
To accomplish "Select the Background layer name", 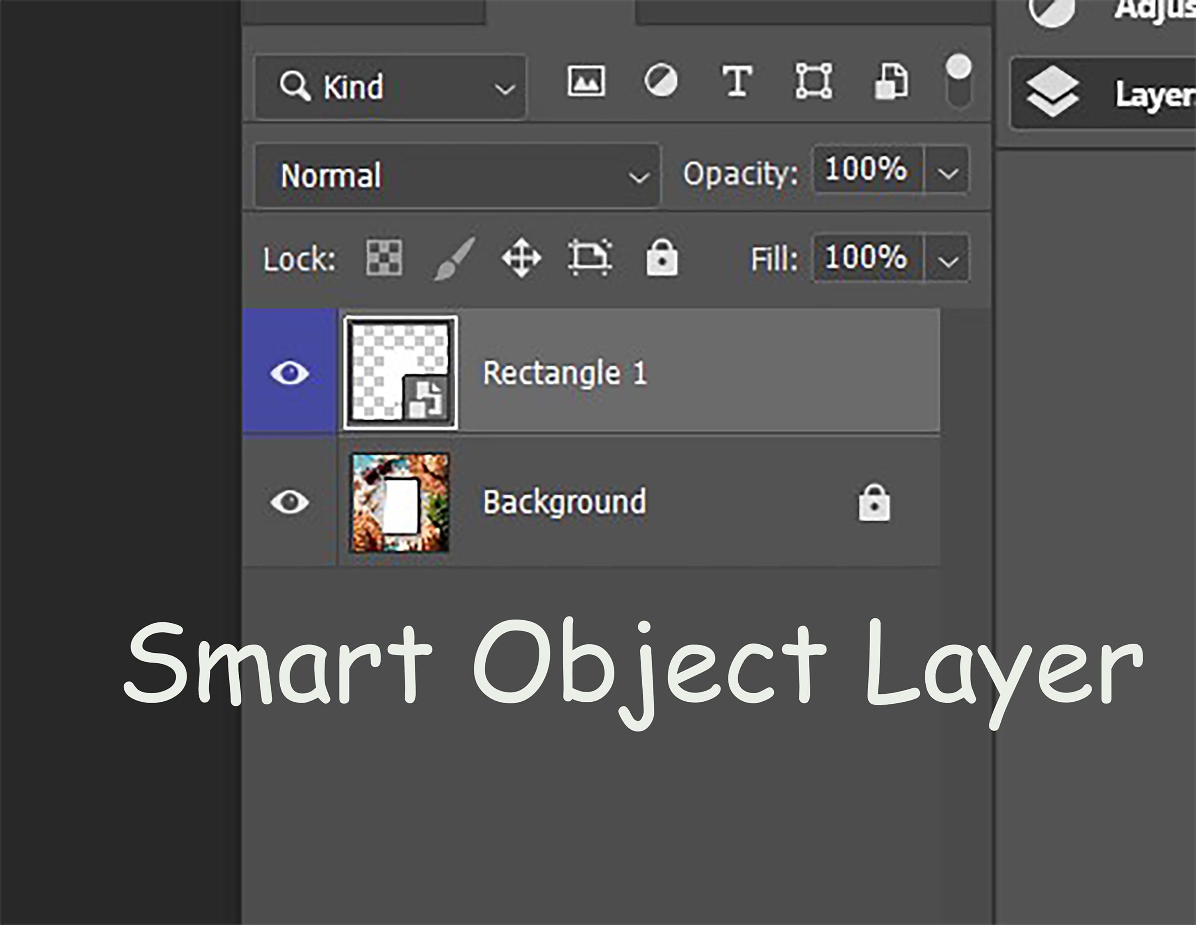I will [565, 502].
